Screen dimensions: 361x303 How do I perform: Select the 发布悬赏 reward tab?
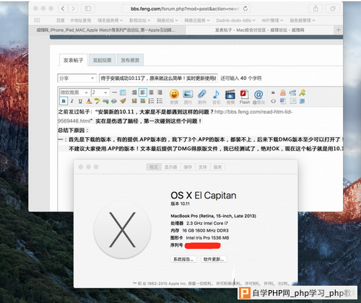130,60
